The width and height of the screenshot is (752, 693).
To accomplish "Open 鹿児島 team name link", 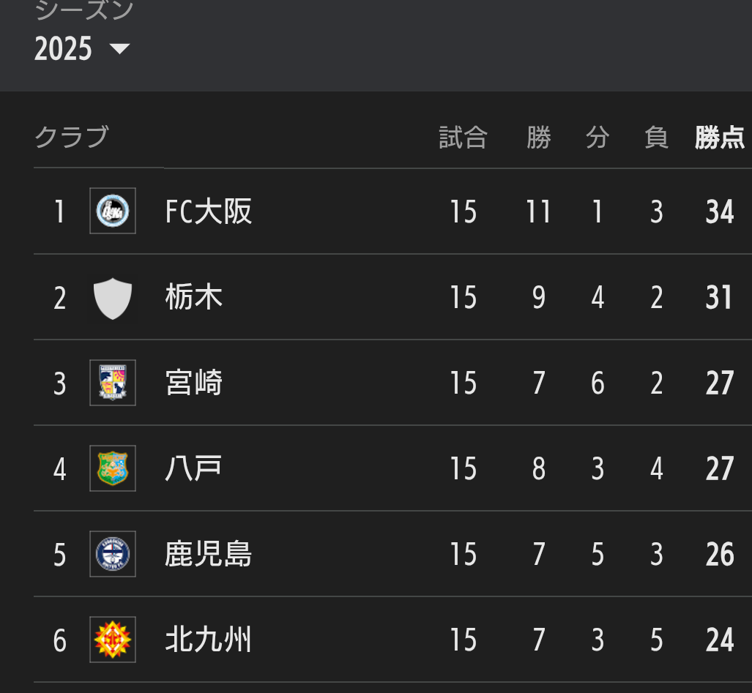I will pos(208,554).
